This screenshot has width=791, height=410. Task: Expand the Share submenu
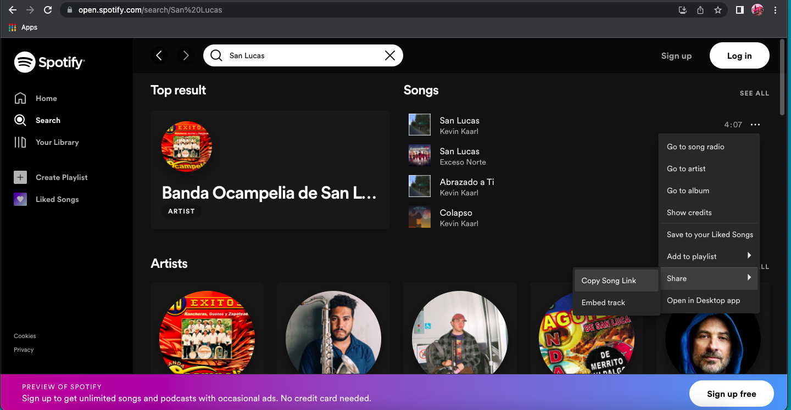[709, 278]
